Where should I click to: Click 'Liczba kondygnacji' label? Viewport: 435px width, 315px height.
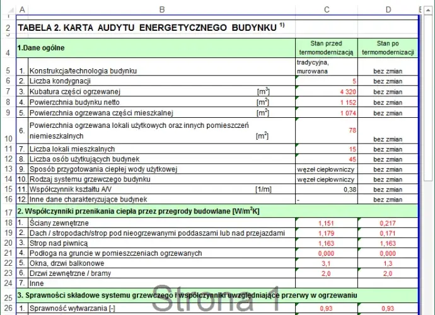[60, 81]
